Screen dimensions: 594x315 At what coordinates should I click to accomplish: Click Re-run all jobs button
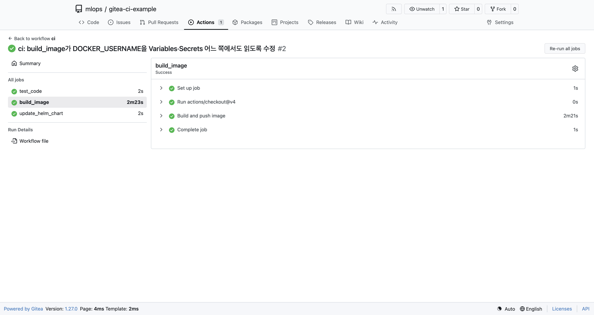coord(565,48)
